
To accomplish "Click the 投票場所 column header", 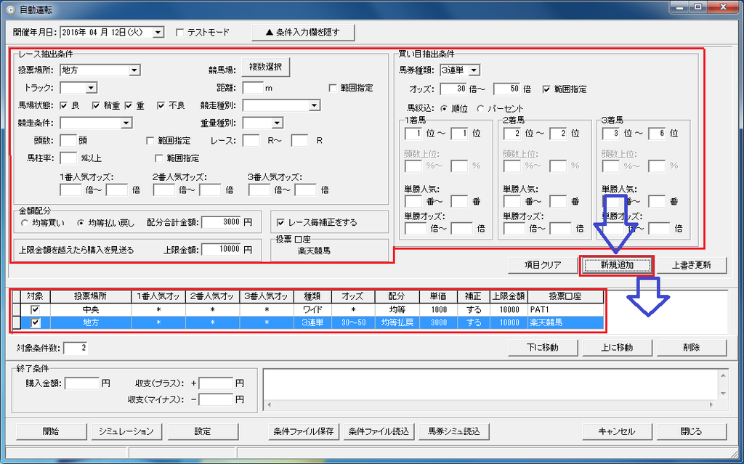I will pos(90,296).
